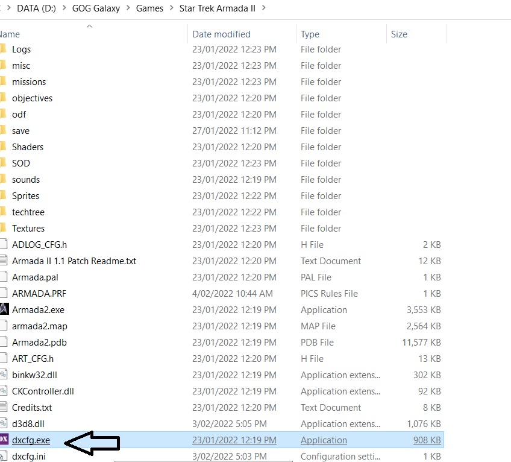Viewport: 511px width, 462px height.
Task: Select the Textures folder
Action: coord(28,229)
